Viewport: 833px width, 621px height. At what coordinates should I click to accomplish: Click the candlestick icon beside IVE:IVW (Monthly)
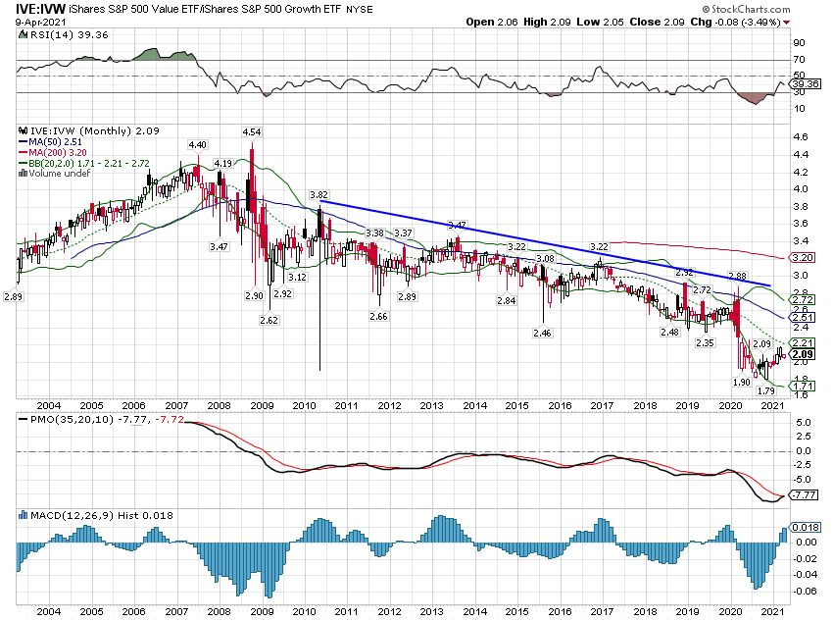[x=23, y=130]
